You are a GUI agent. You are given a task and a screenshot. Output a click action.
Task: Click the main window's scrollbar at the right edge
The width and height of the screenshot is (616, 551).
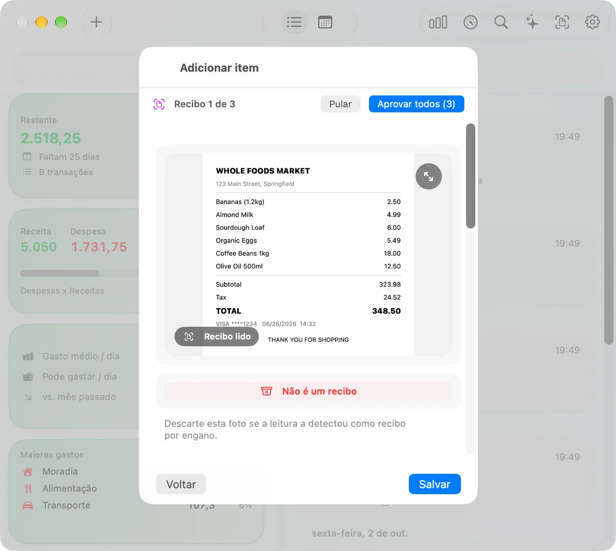(609, 220)
